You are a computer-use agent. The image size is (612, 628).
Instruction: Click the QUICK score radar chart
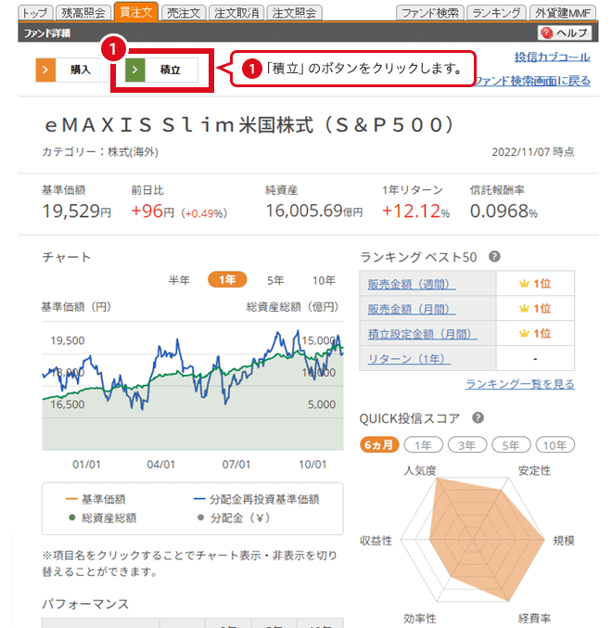tap(473, 540)
